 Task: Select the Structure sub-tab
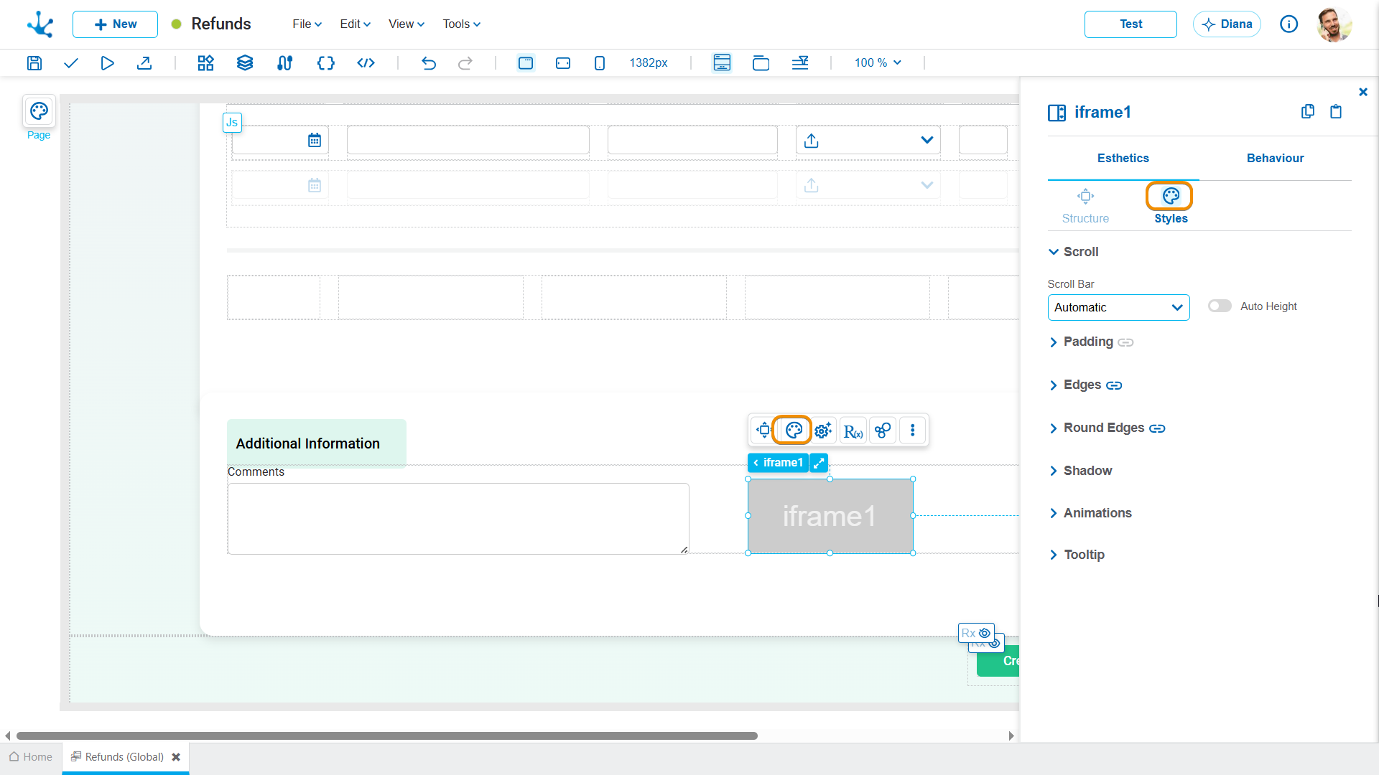[1085, 207]
